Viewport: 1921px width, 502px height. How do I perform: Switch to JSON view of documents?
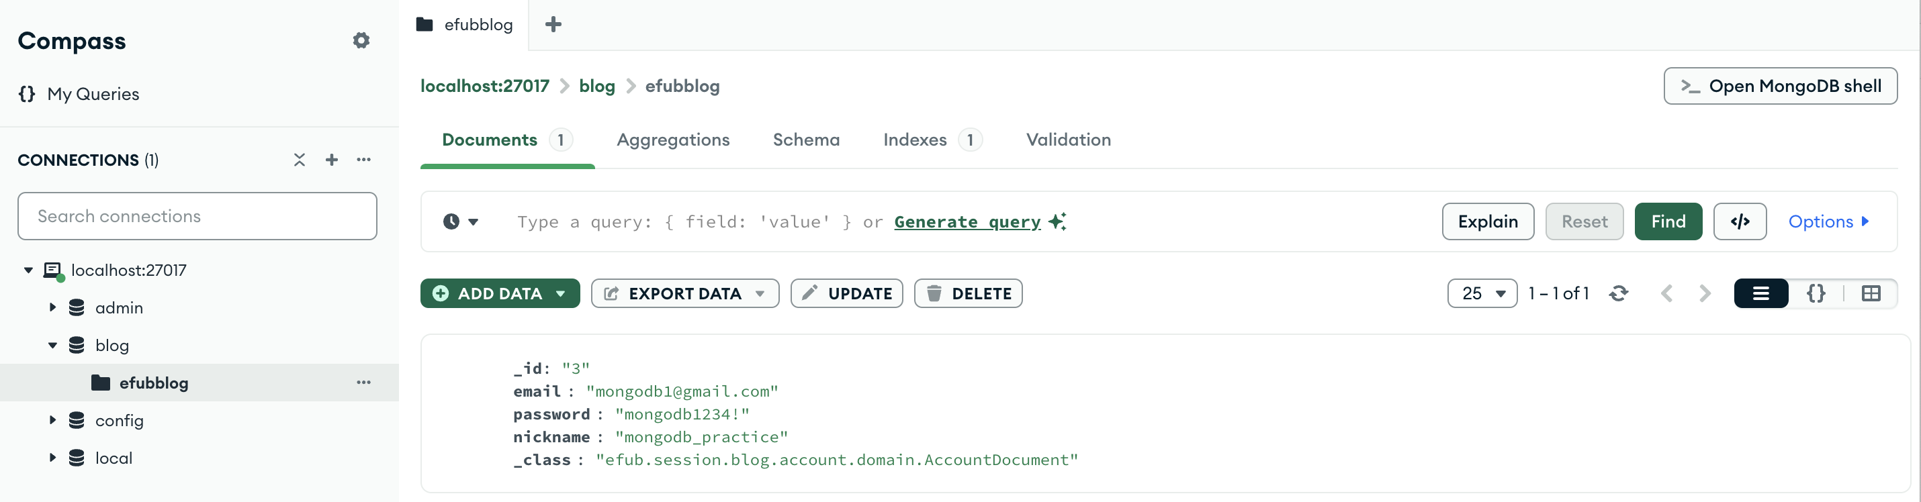pyautogui.click(x=1816, y=293)
